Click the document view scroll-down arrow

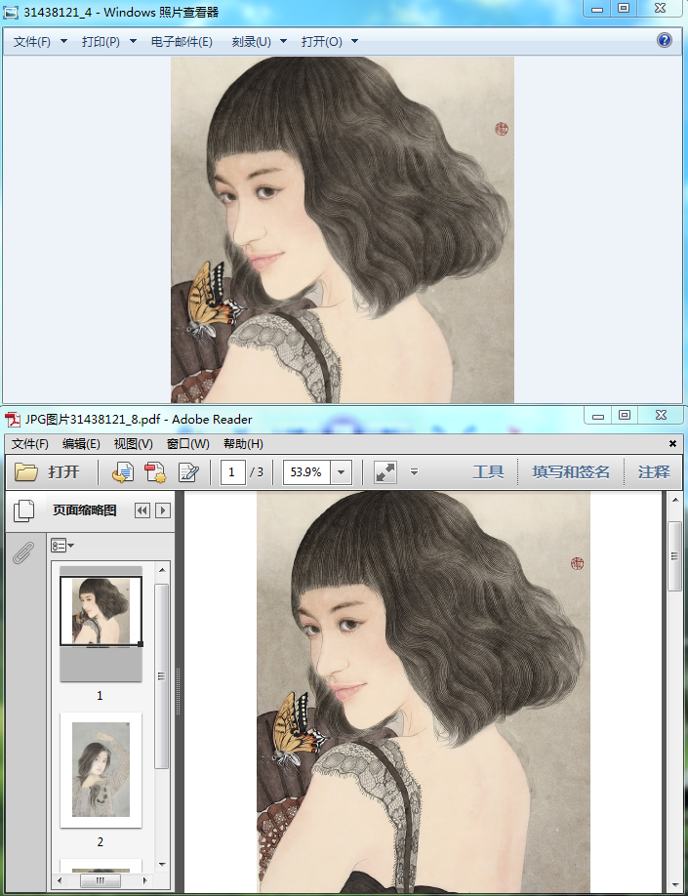point(675,884)
